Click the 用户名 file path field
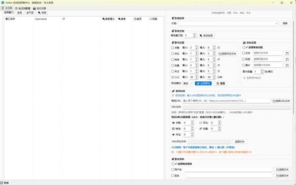296x185 pixels. pos(228,170)
